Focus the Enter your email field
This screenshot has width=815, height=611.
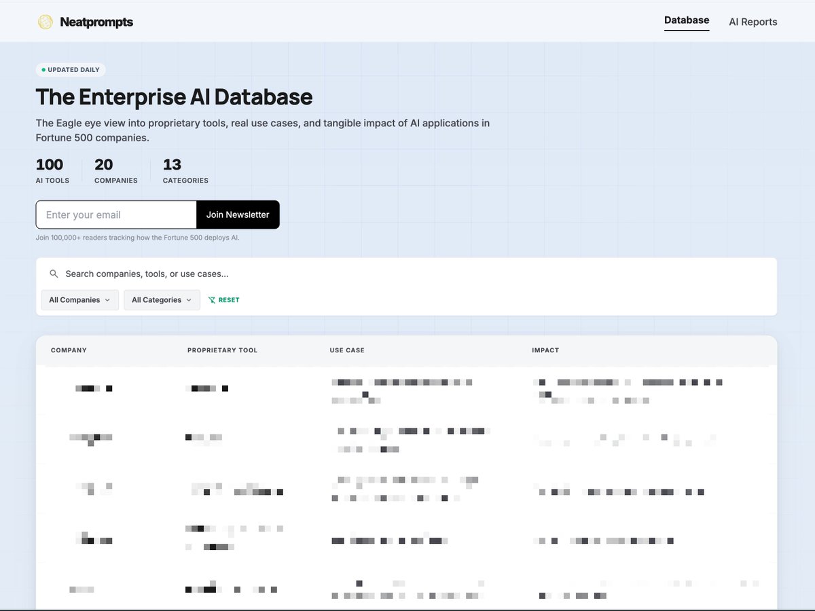tap(116, 215)
